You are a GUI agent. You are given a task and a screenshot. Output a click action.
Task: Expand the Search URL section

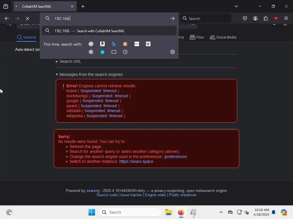pos(69,62)
